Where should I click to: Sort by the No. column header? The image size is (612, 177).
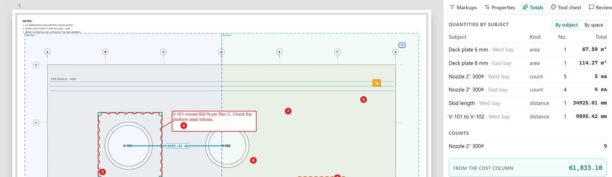tap(562, 37)
